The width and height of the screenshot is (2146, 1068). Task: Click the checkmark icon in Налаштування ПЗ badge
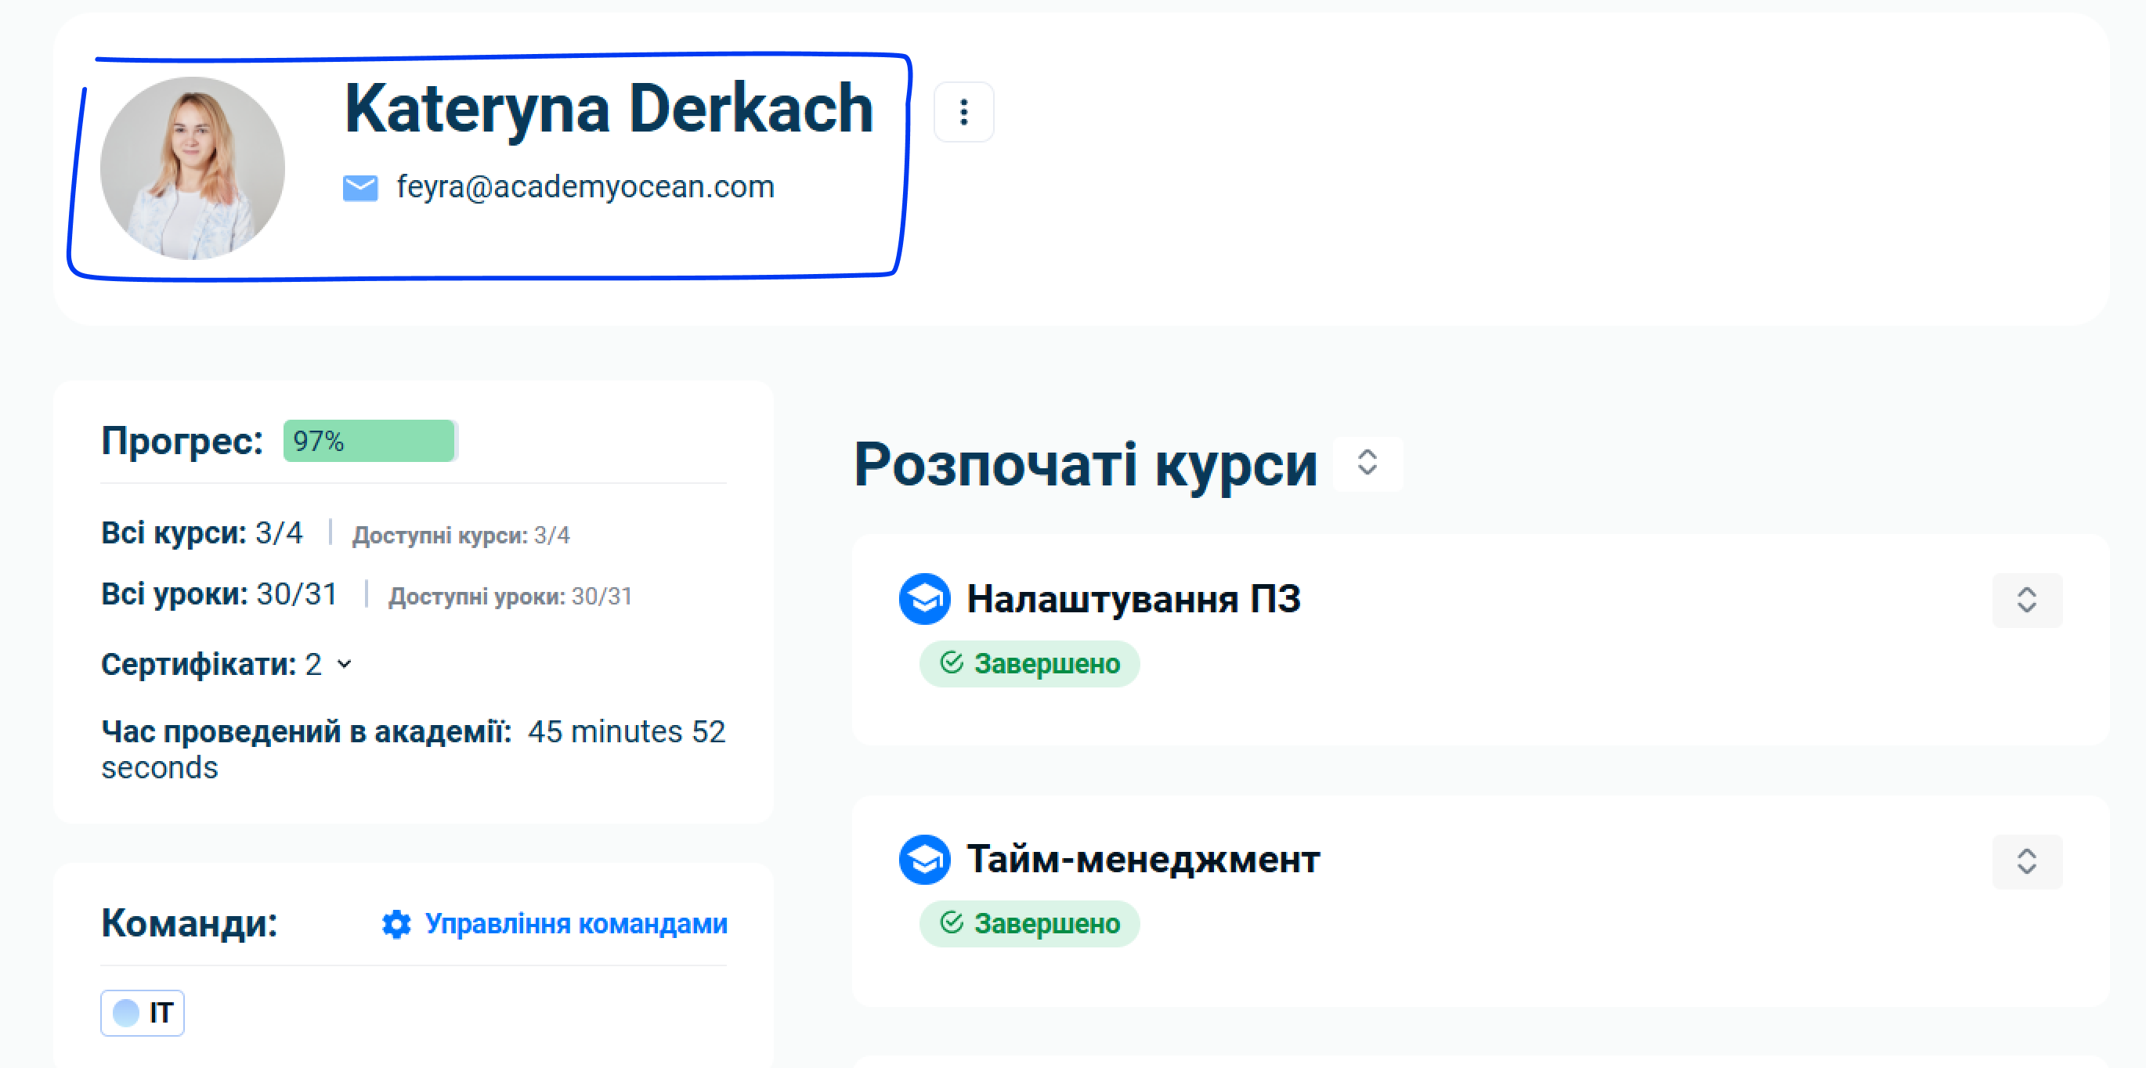[x=952, y=662]
